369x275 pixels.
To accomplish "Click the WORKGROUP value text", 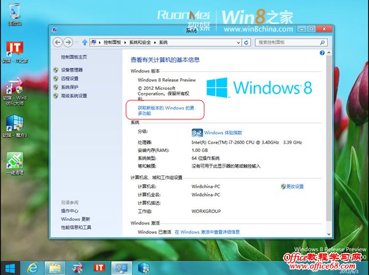I will pos(207,211).
